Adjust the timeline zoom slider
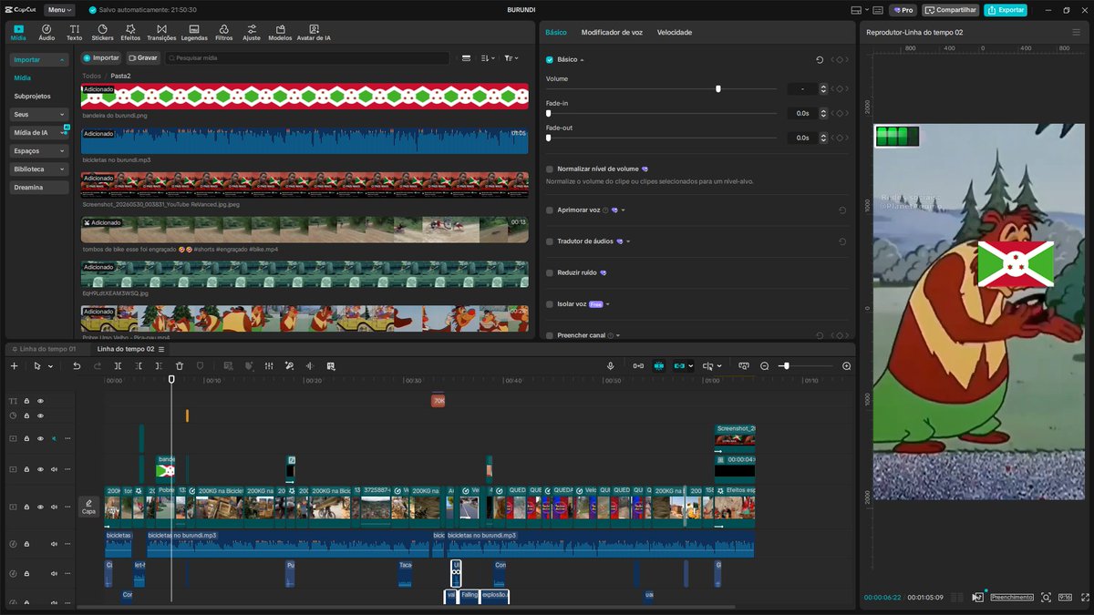The height and width of the screenshot is (615, 1094). pos(786,365)
